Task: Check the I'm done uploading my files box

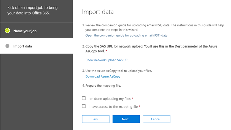Action: click(84, 98)
